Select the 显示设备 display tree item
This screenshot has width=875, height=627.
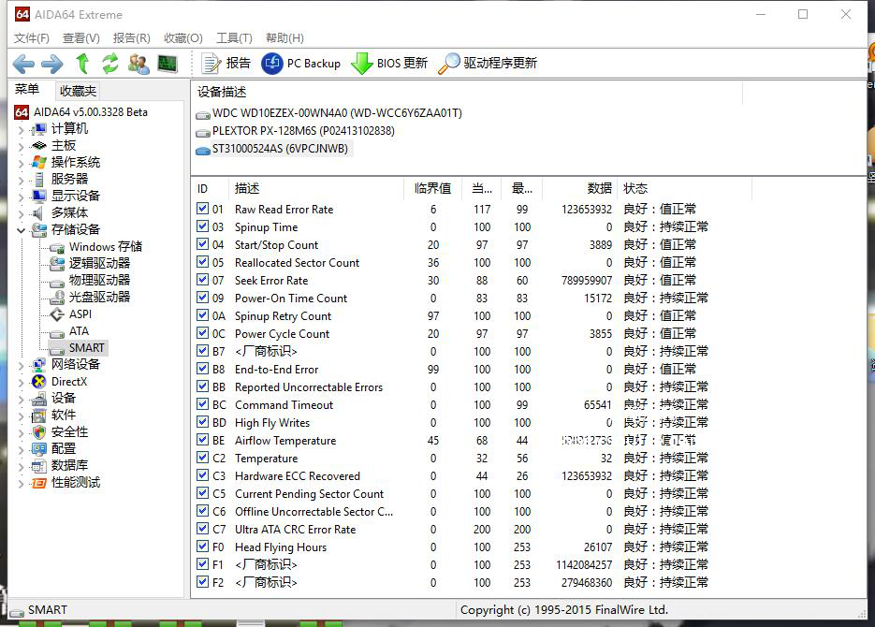point(66,196)
